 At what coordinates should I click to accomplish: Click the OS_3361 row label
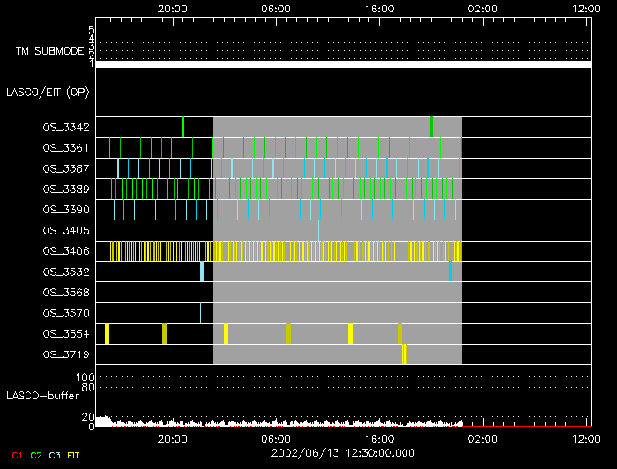(65, 148)
